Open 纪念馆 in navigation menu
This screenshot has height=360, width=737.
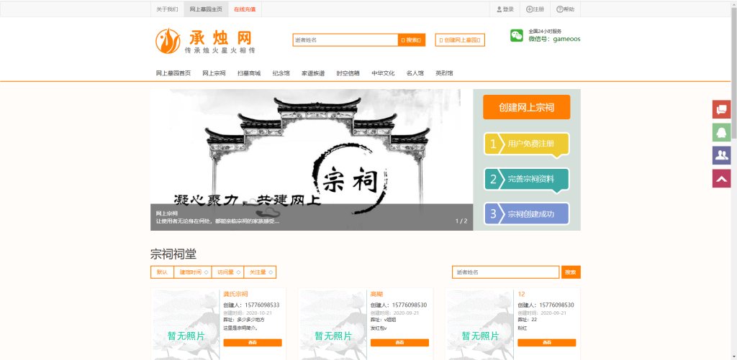(281, 73)
